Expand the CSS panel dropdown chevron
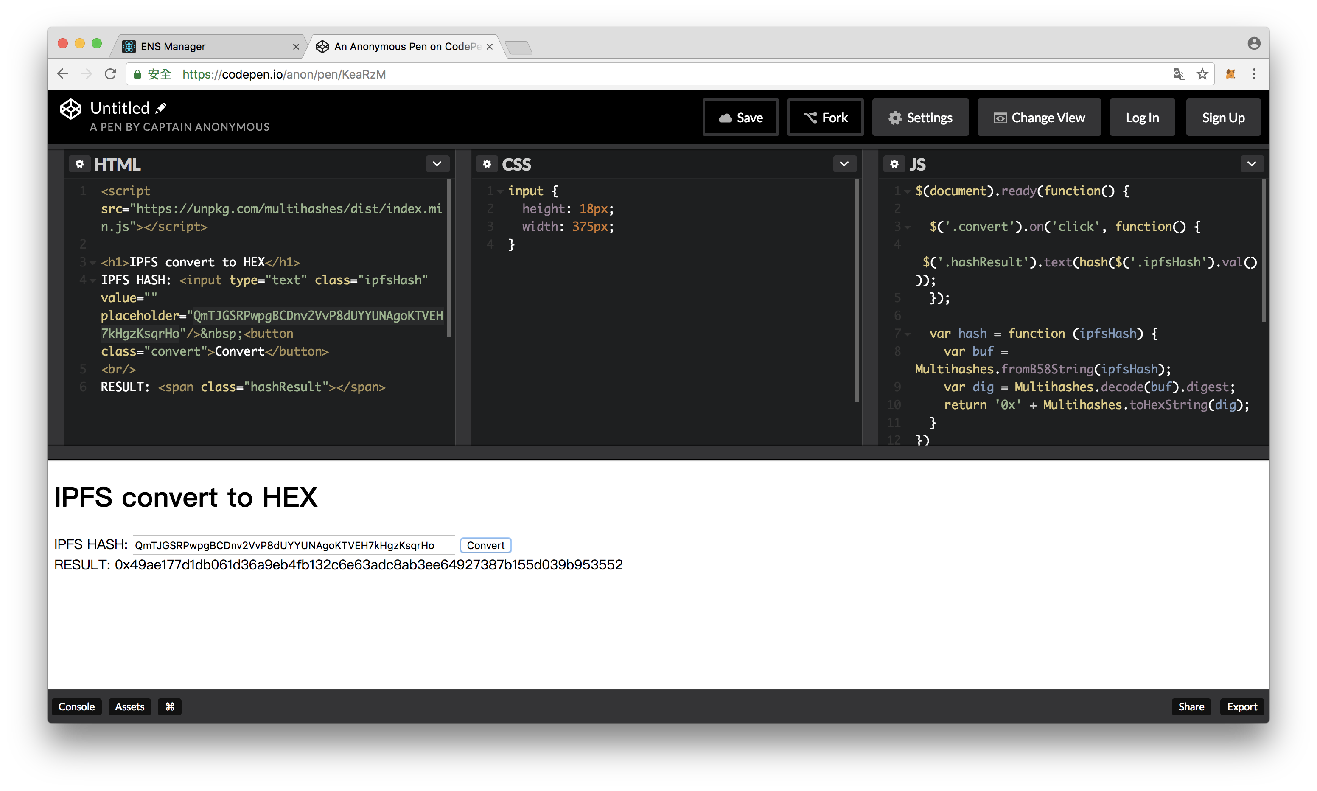The image size is (1317, 791). coord(844,164)
